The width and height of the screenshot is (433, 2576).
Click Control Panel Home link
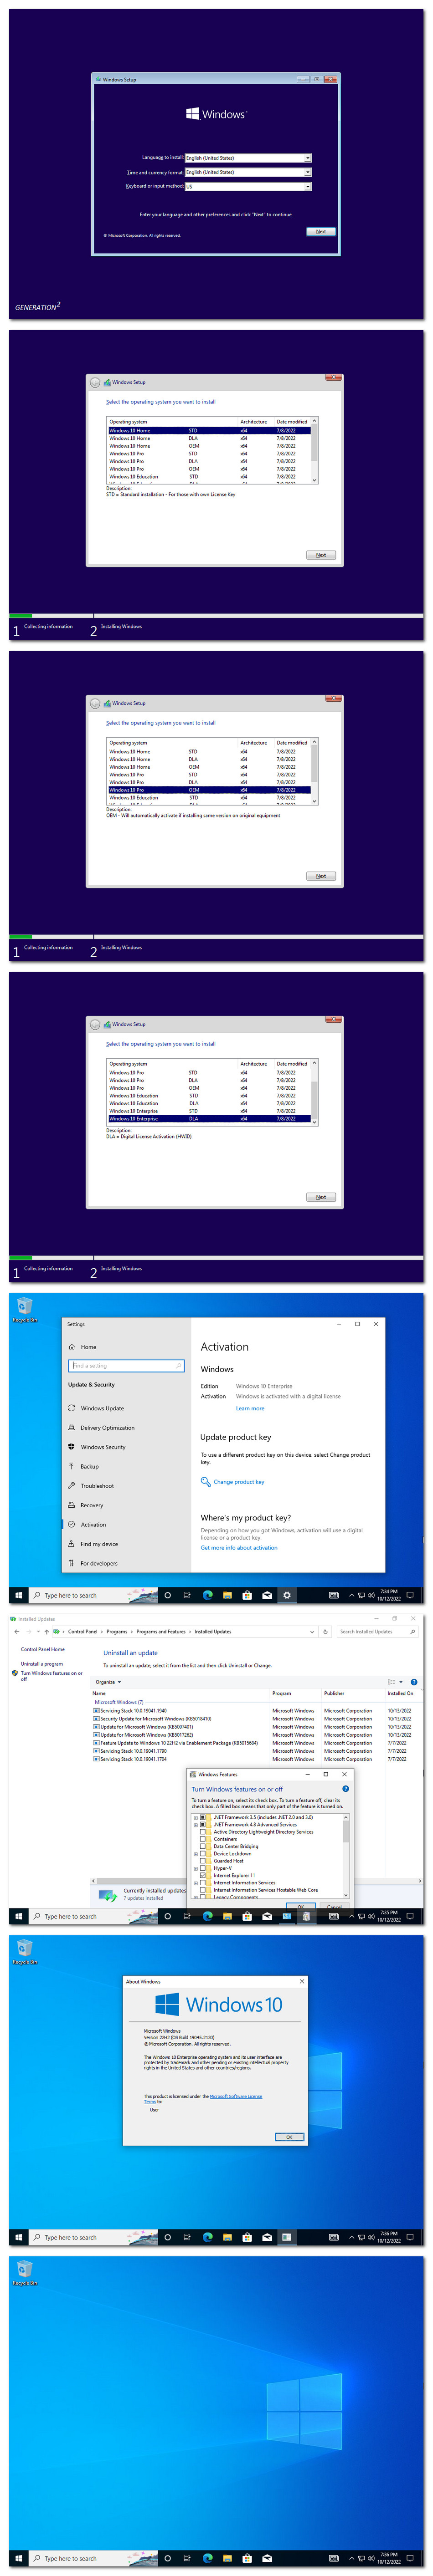click(43, 1649)
